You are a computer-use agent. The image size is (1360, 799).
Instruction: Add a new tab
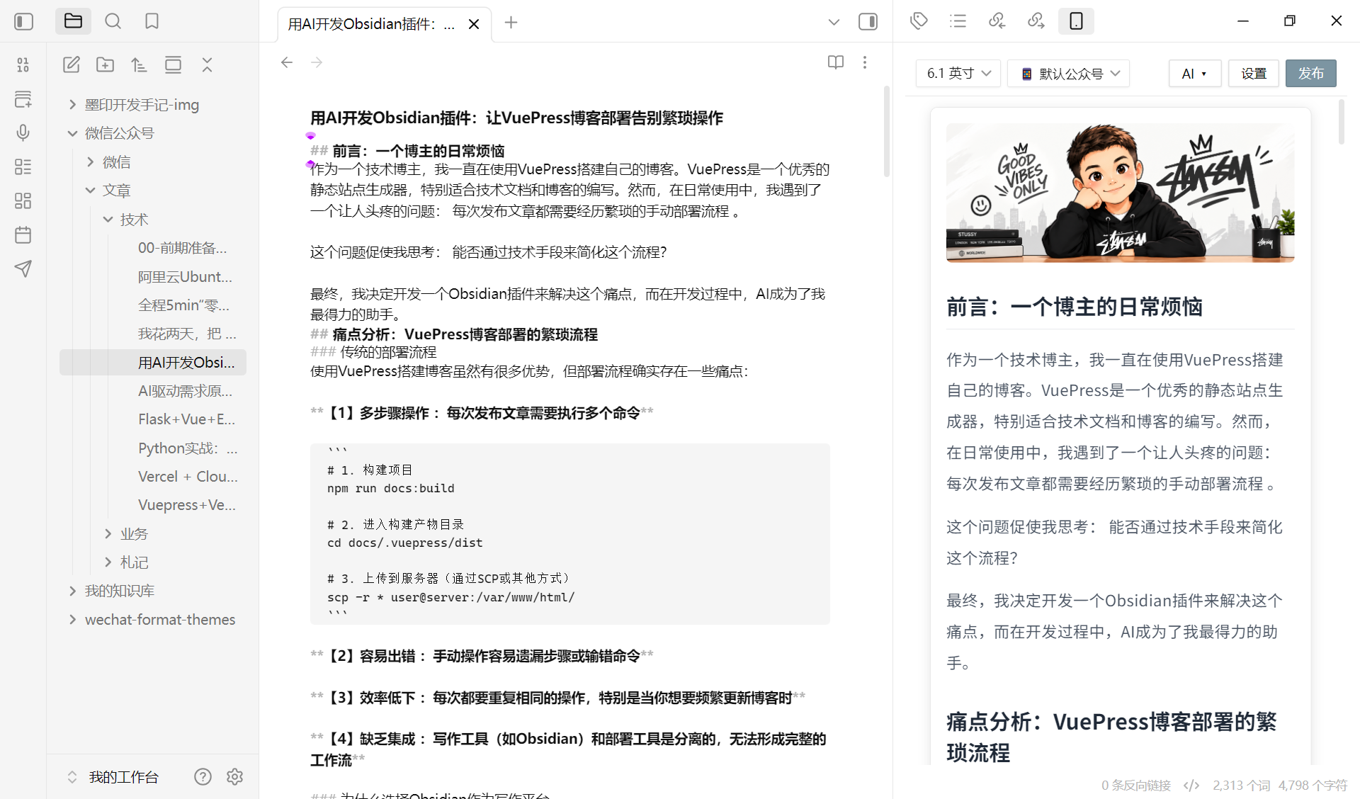click(511, 23)
